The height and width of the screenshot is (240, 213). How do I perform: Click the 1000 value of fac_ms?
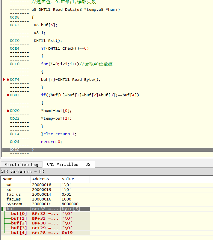[x=66, y=199]
